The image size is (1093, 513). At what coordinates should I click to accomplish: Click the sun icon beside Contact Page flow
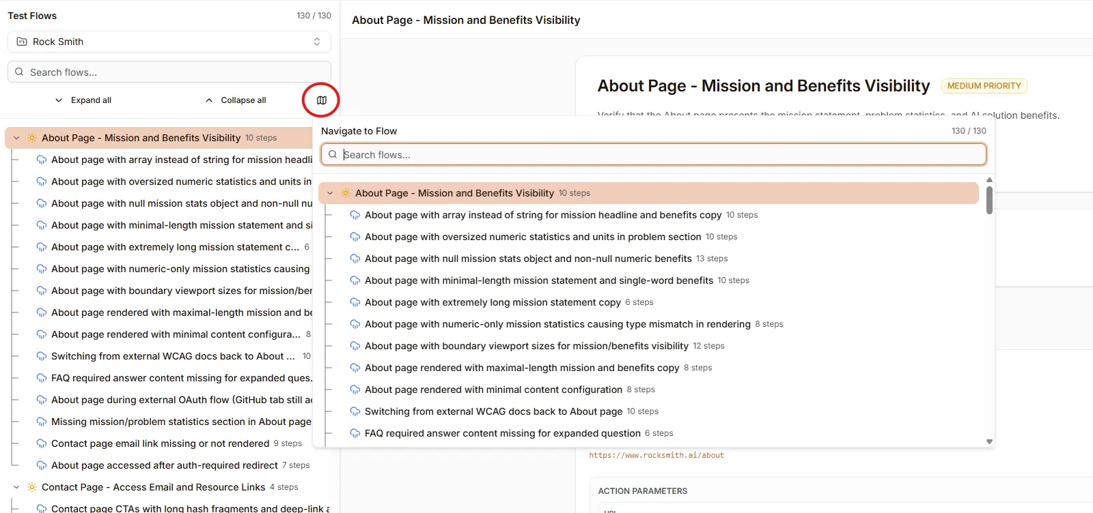point(31,487)
